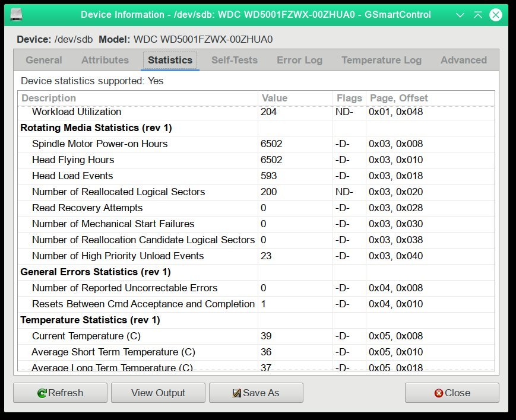The width and height of the screenshot is (516, 420).
Task: Select the General tab
Action: pos(43,60)
